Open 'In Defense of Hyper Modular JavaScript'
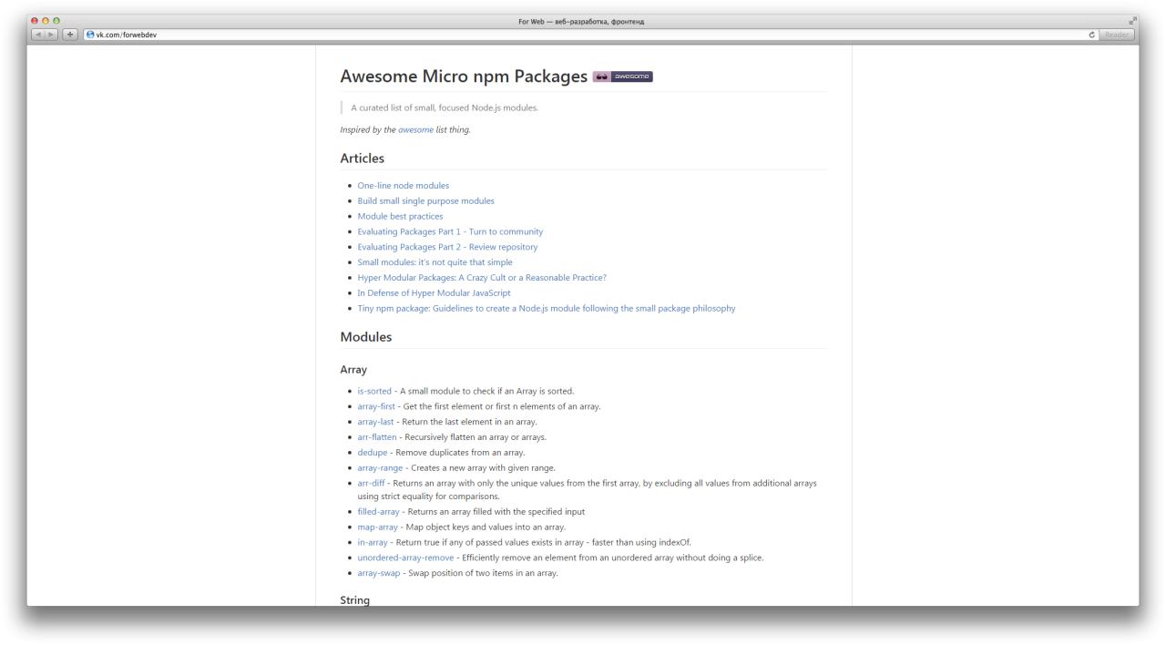 coord(434,292)
